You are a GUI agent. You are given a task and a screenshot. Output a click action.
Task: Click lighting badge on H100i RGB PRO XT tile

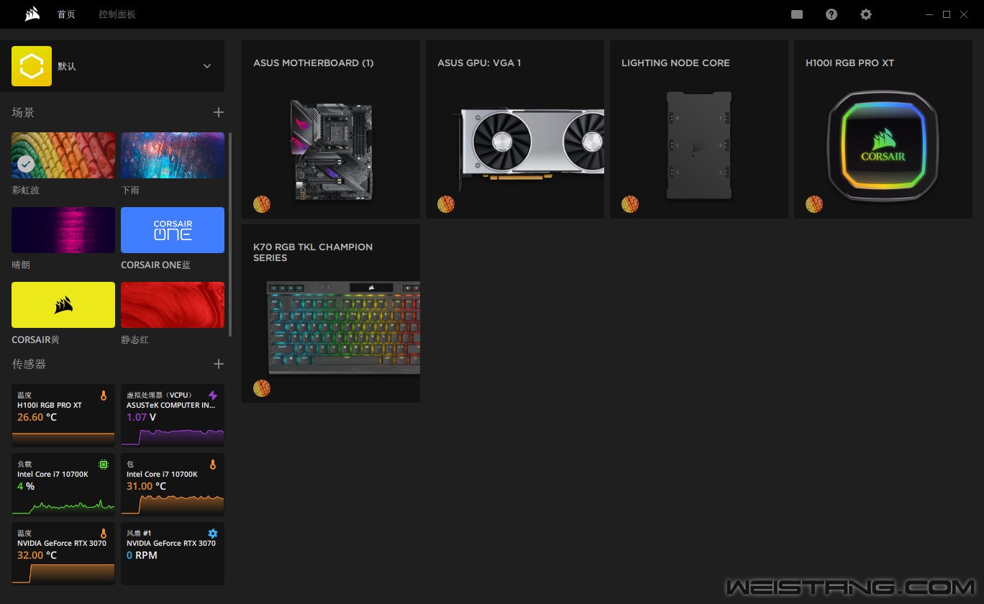[x=814, y=204]
